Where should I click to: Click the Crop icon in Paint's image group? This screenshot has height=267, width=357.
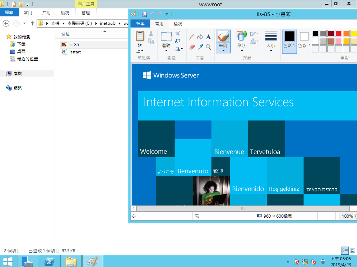[x=178, y=33]
